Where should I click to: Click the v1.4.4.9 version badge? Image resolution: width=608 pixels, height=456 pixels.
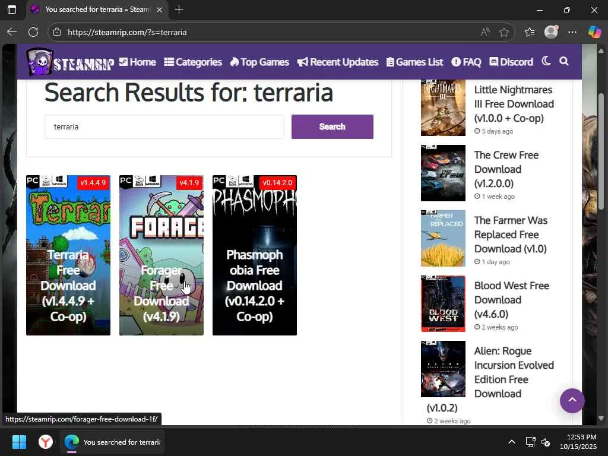pyautogui.click(x=93, y=183)
